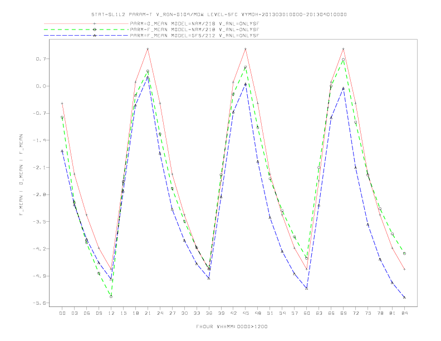Viewport: 441px width, 341px height.
Task: Click x-axis hour label 36
Action: click(x=209, y=313)
